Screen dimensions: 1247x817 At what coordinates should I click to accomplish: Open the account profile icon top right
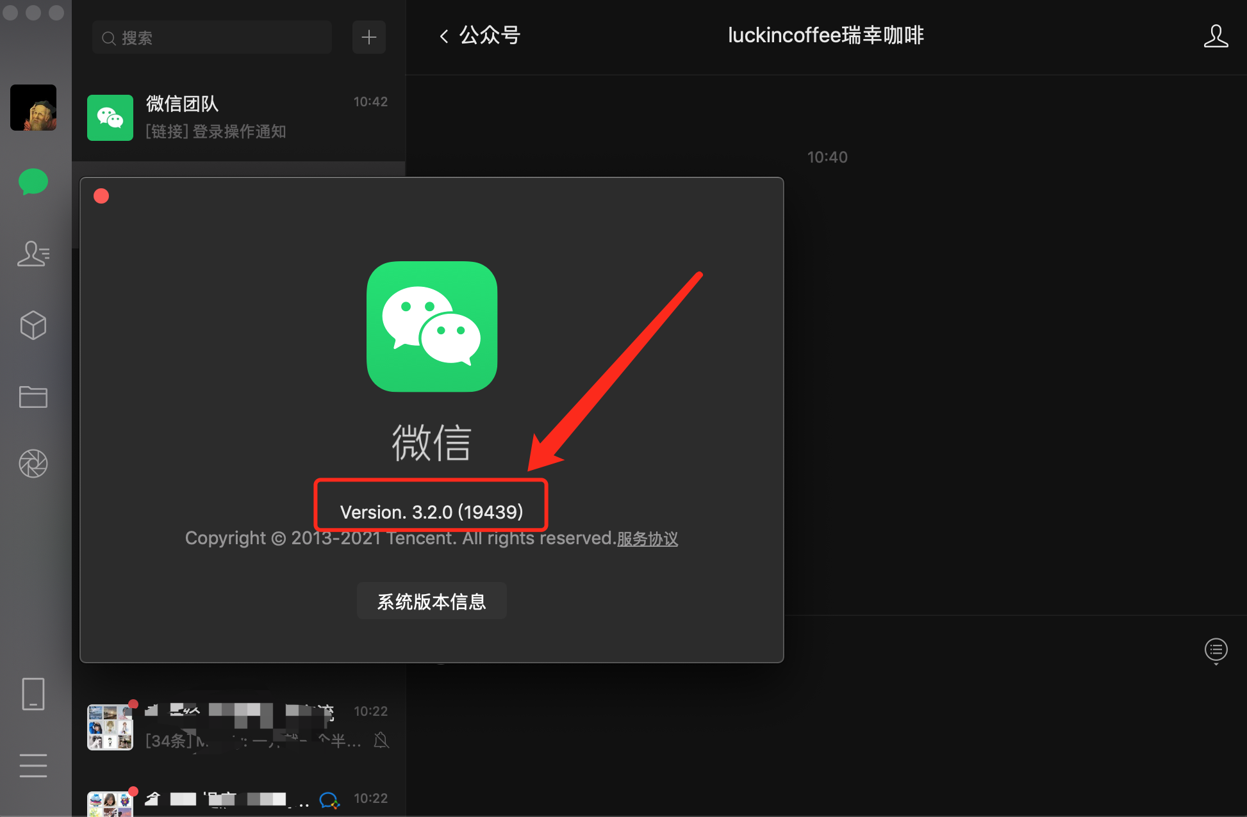(1215, 36)
